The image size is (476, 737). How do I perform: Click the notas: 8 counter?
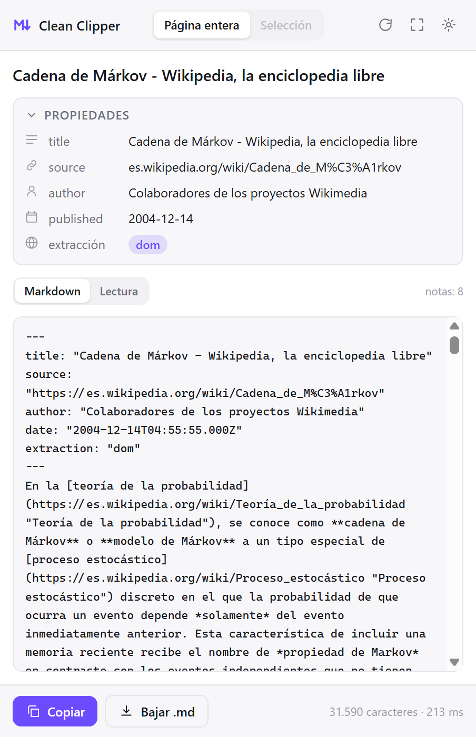(444, 292)
